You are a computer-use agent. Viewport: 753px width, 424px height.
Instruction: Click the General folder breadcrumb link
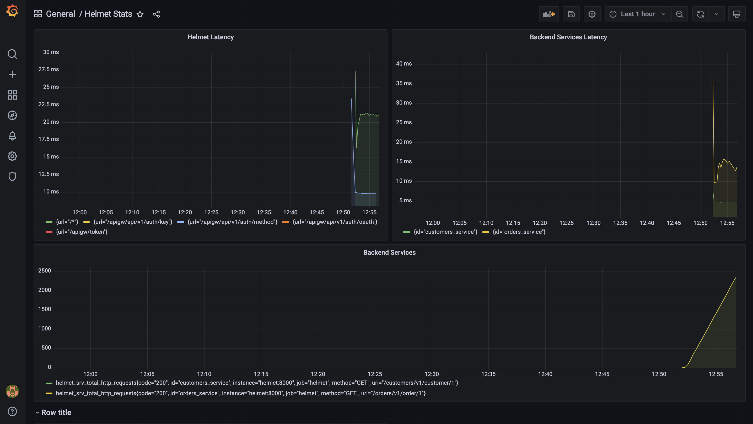click(61, 14)
